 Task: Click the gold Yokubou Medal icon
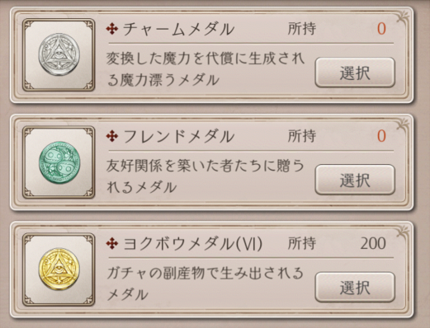click(59, 269)
